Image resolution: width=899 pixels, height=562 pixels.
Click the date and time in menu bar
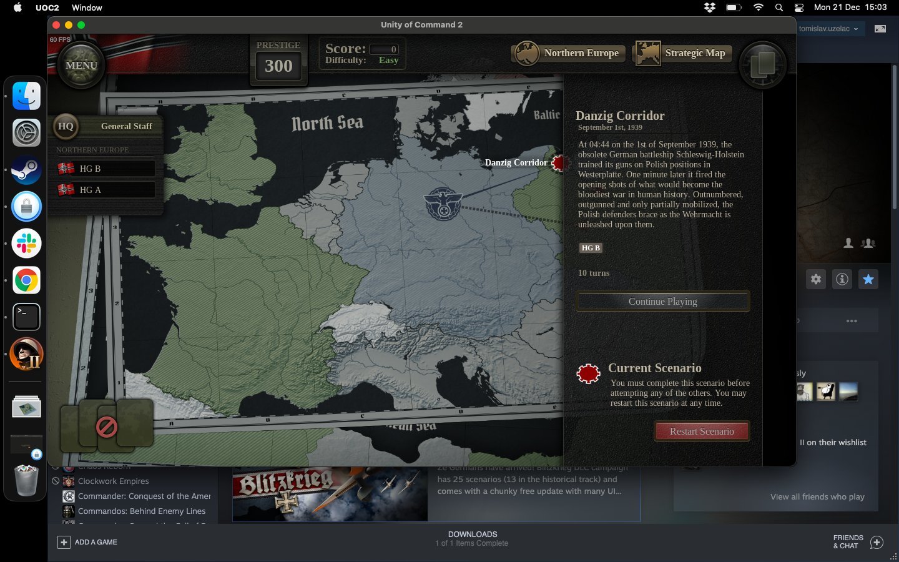coord(850,7)
